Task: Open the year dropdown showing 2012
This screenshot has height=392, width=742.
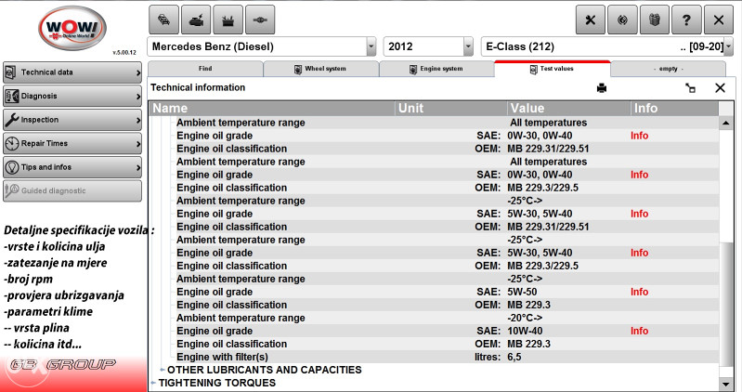Action: click(468, 46)
